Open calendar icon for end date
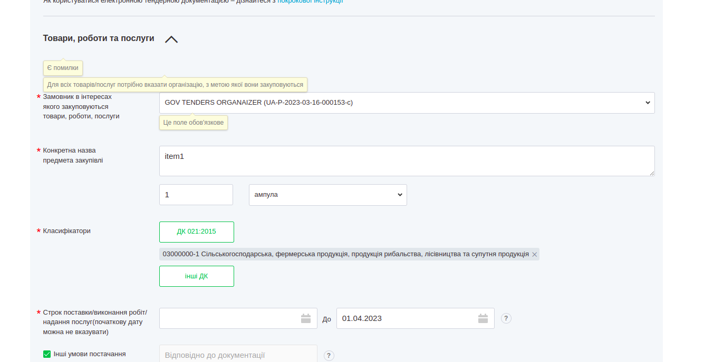This screenshot has width=704, height=362. 483,318
